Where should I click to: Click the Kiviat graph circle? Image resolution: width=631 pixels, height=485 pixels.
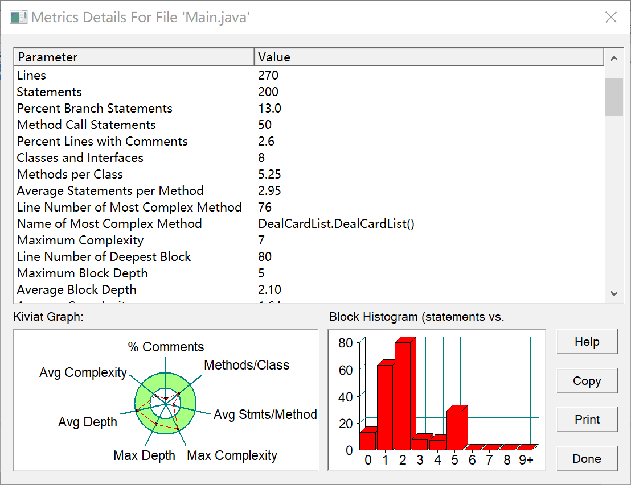click(x=165, y=404)
